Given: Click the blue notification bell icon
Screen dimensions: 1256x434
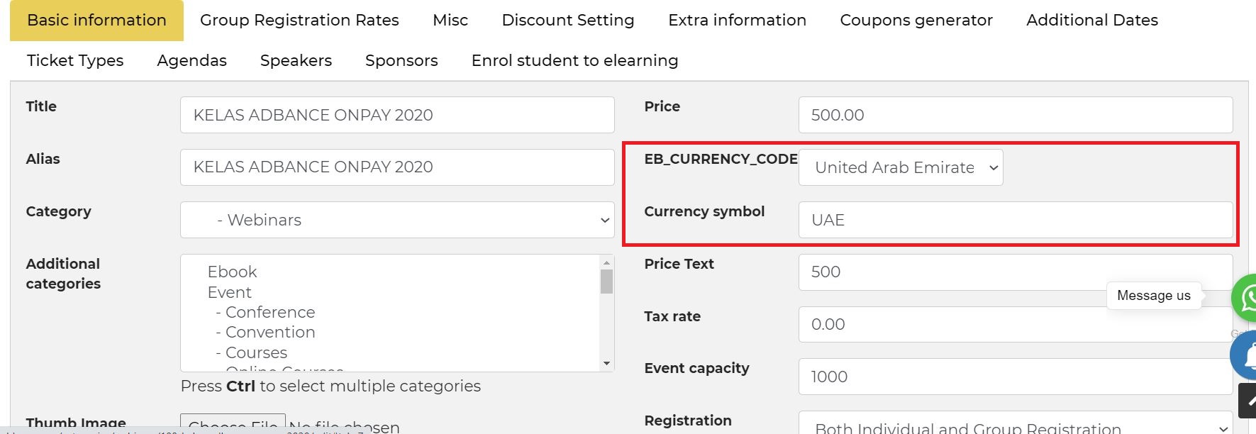Looking at the screenshot, I should tap(1245, 355).
